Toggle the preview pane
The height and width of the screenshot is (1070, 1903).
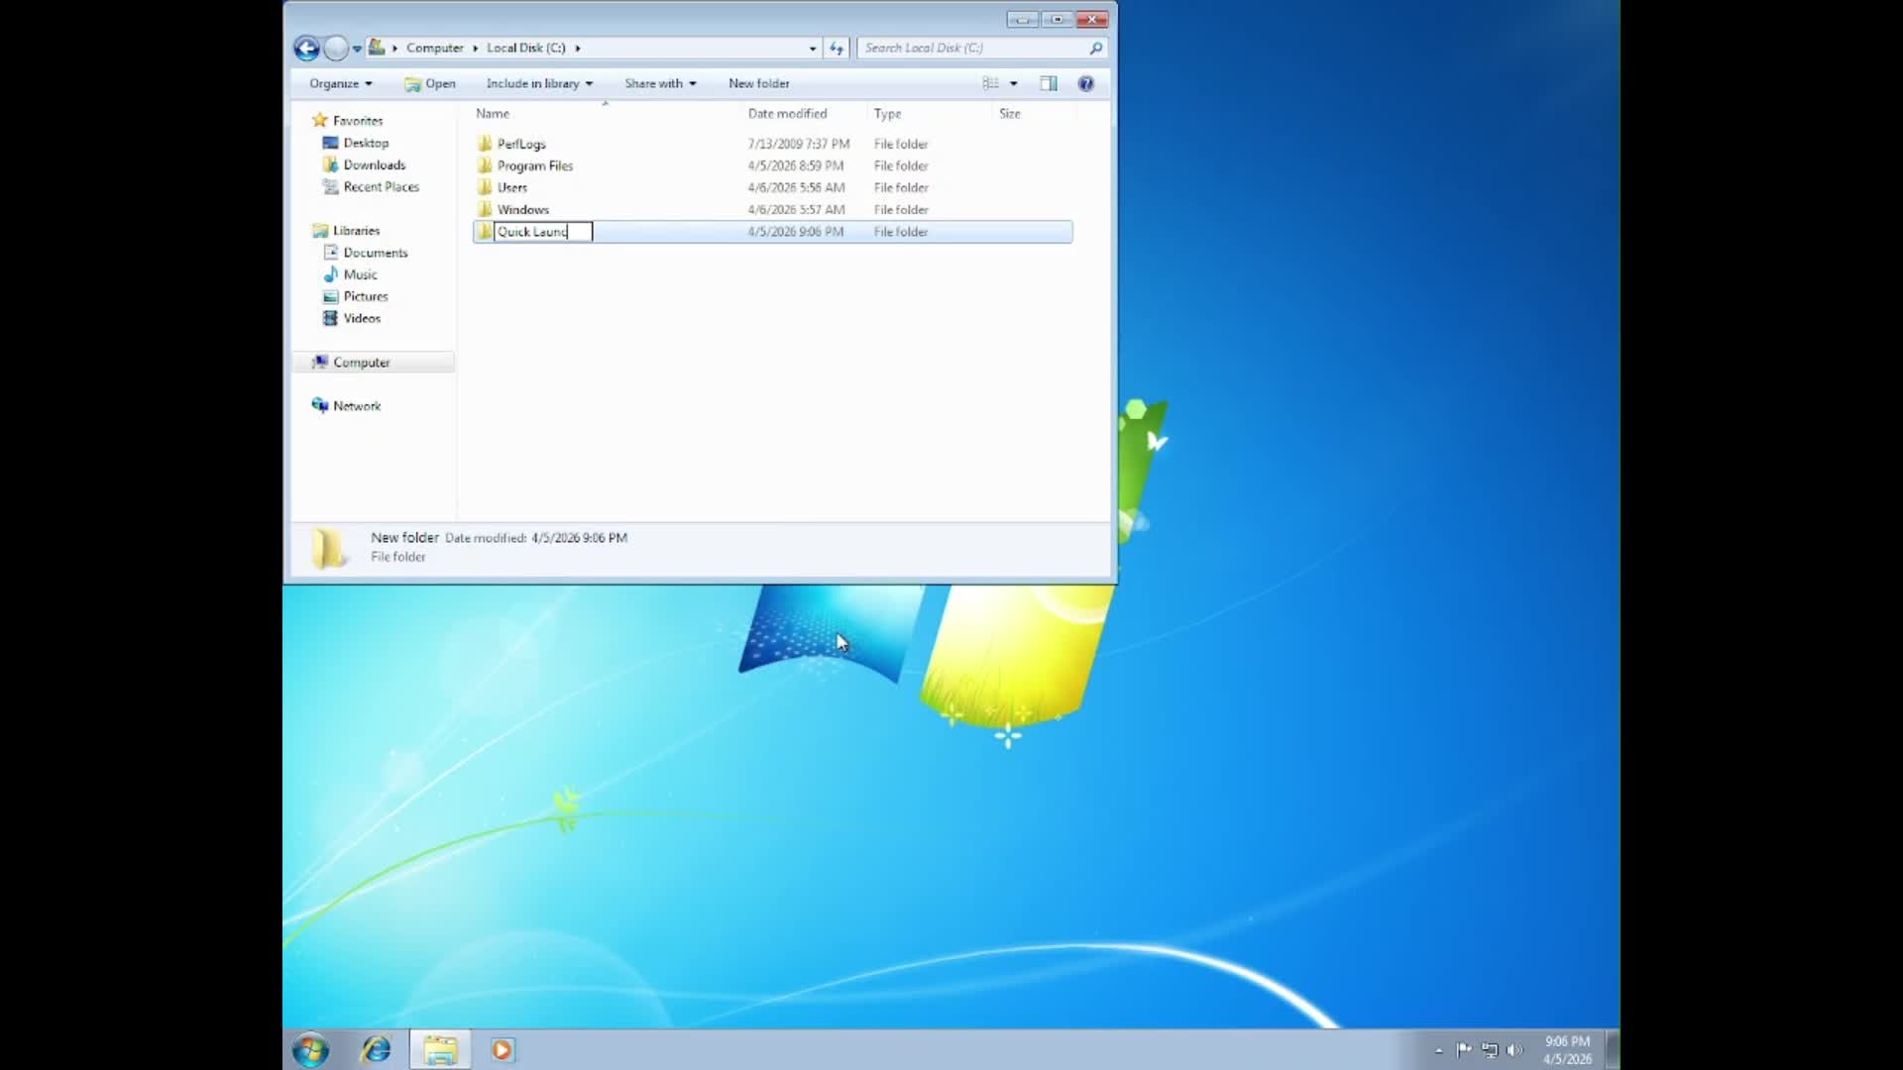pos(1049,83)
